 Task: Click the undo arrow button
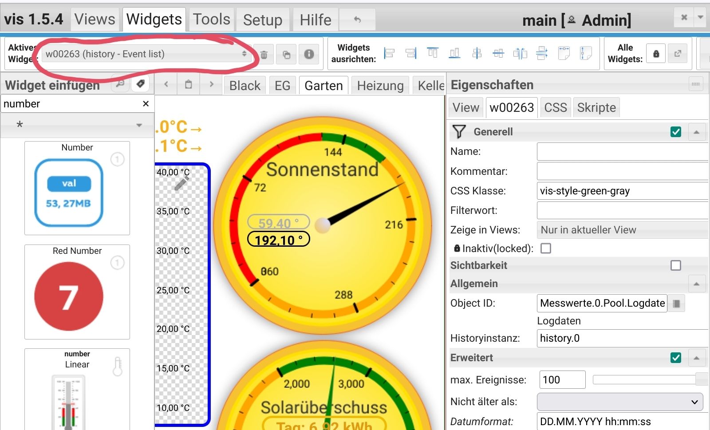pyautogui.click(x=357, y=20)
